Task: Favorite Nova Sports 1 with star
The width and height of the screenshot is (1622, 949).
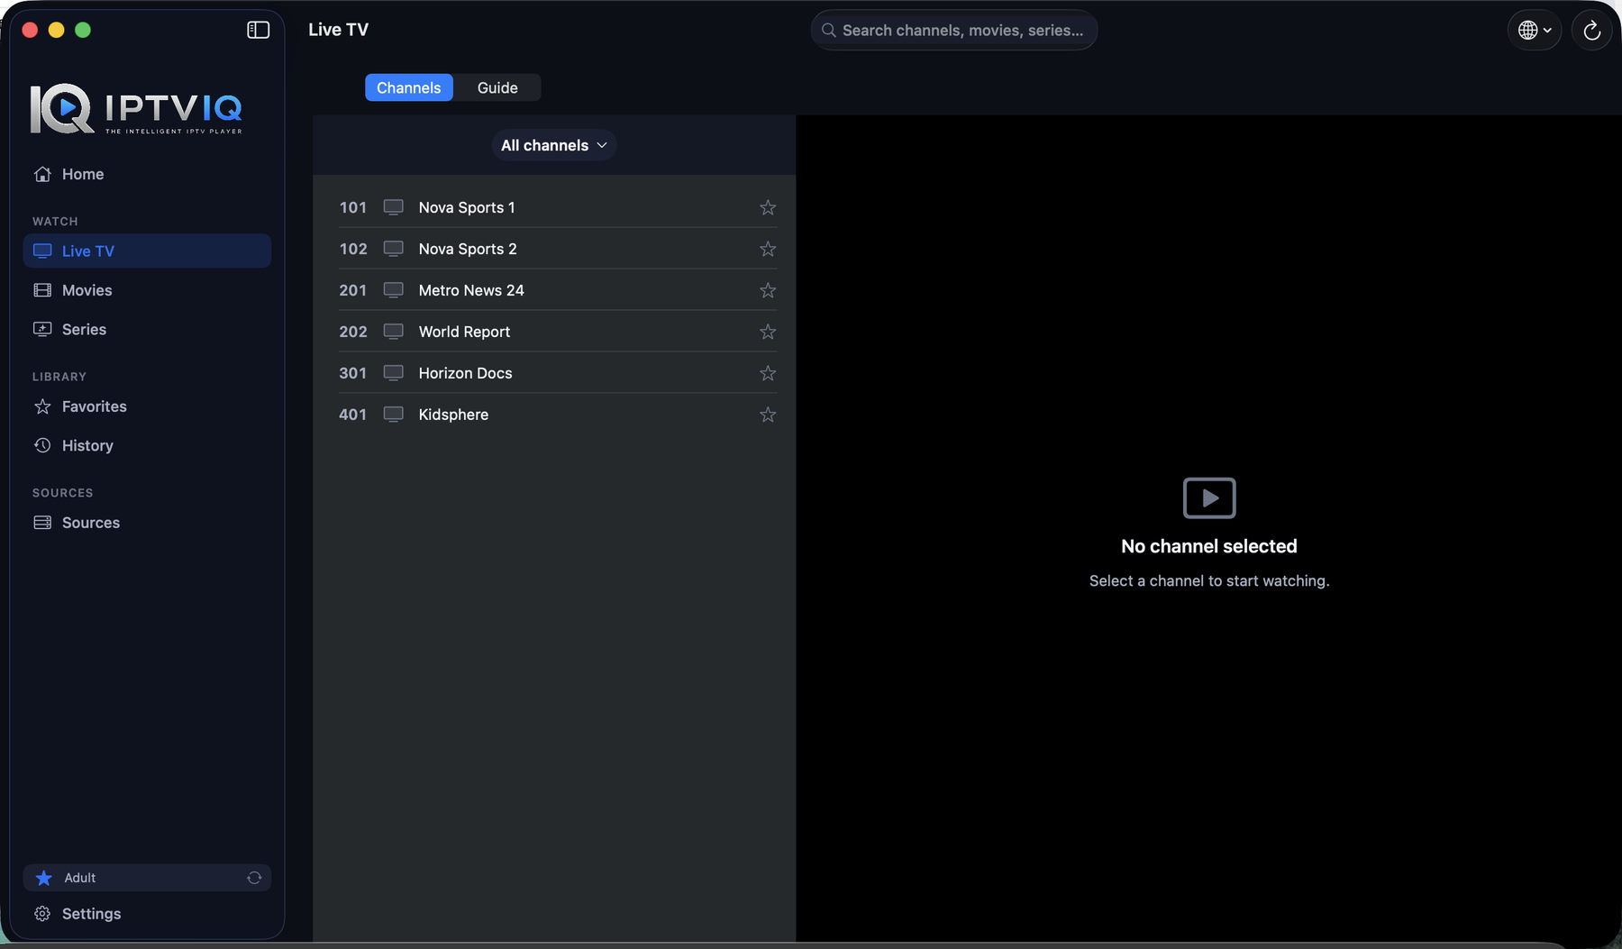Action: coord(768,207)
